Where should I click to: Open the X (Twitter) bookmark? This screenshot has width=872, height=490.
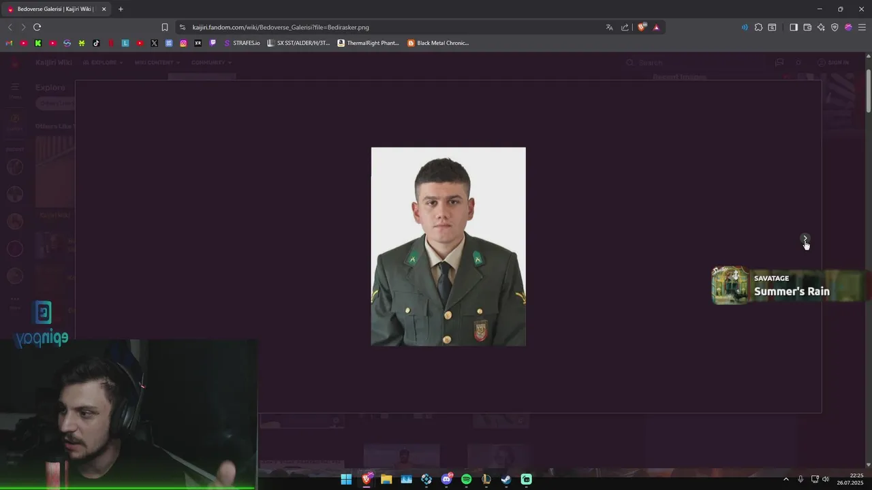pos(154,43)
